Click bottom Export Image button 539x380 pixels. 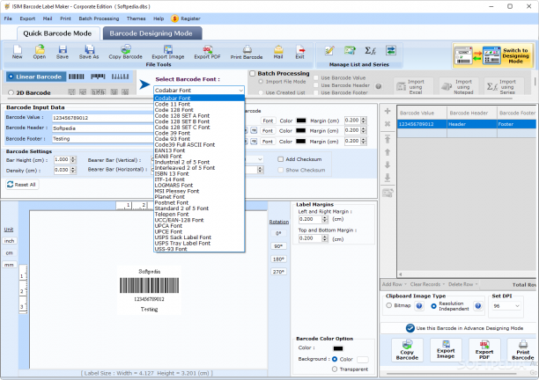[x=446, y=350]
